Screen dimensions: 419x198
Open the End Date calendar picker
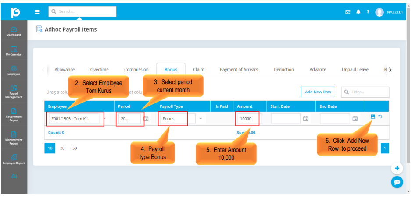[355, 119]
